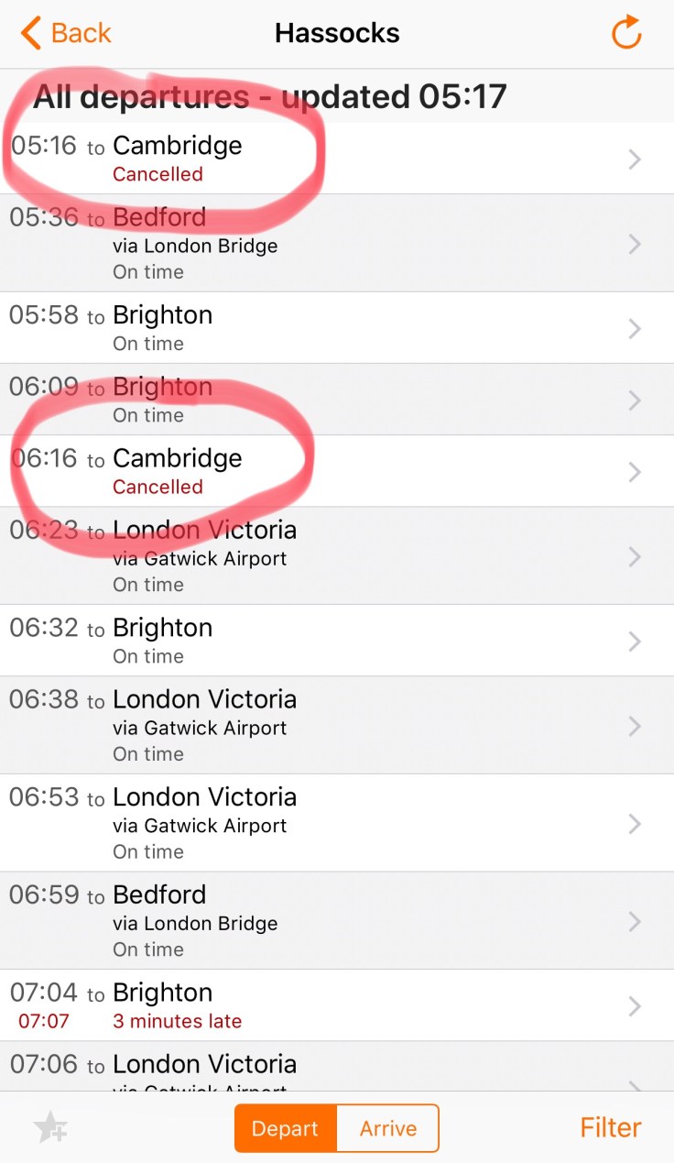Select the 06:32 Brighton departure row
The image size is (674, 1163).
337,641
